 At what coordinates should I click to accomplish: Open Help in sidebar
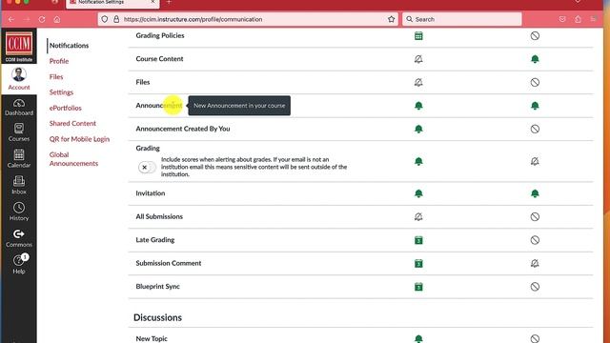coord(19,265)
